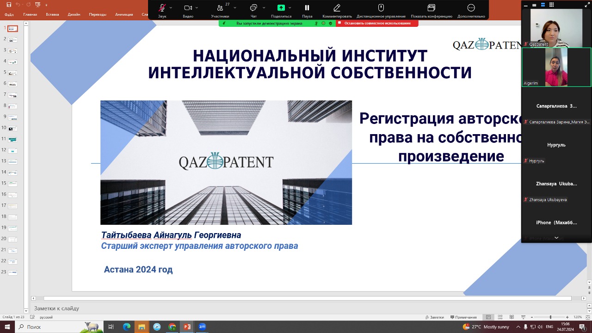Click the Показать конференцию icon
This screenshot has width=592, height=333.
click(x=431, y=8)
